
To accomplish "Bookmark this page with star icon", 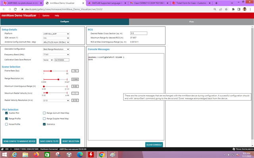I will (226, 9).
